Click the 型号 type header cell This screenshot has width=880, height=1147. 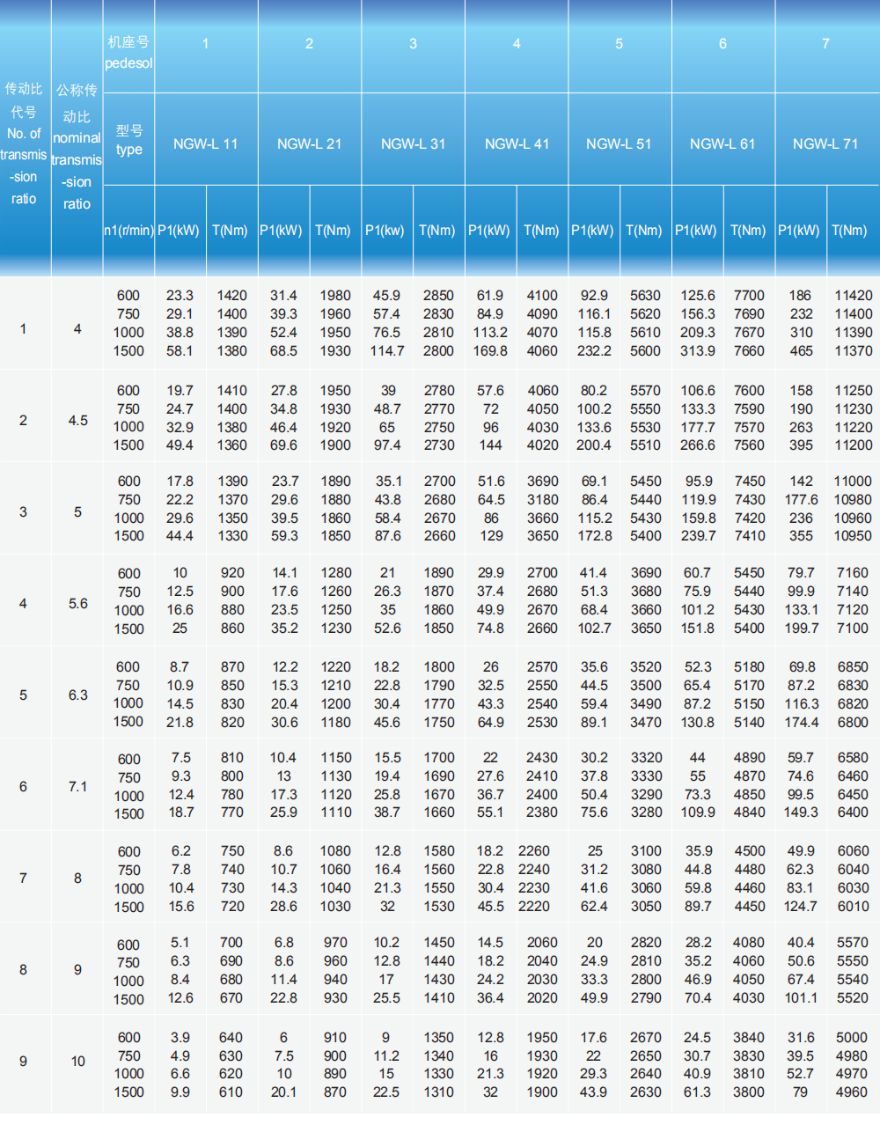(x=128, y=140)
